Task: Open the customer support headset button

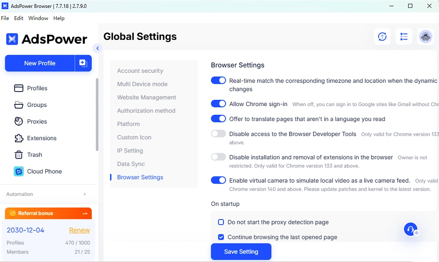Action: point(411,229)
